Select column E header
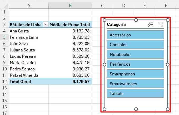The width and height of the screenshot is (179, 115). (x=145, y=6)
